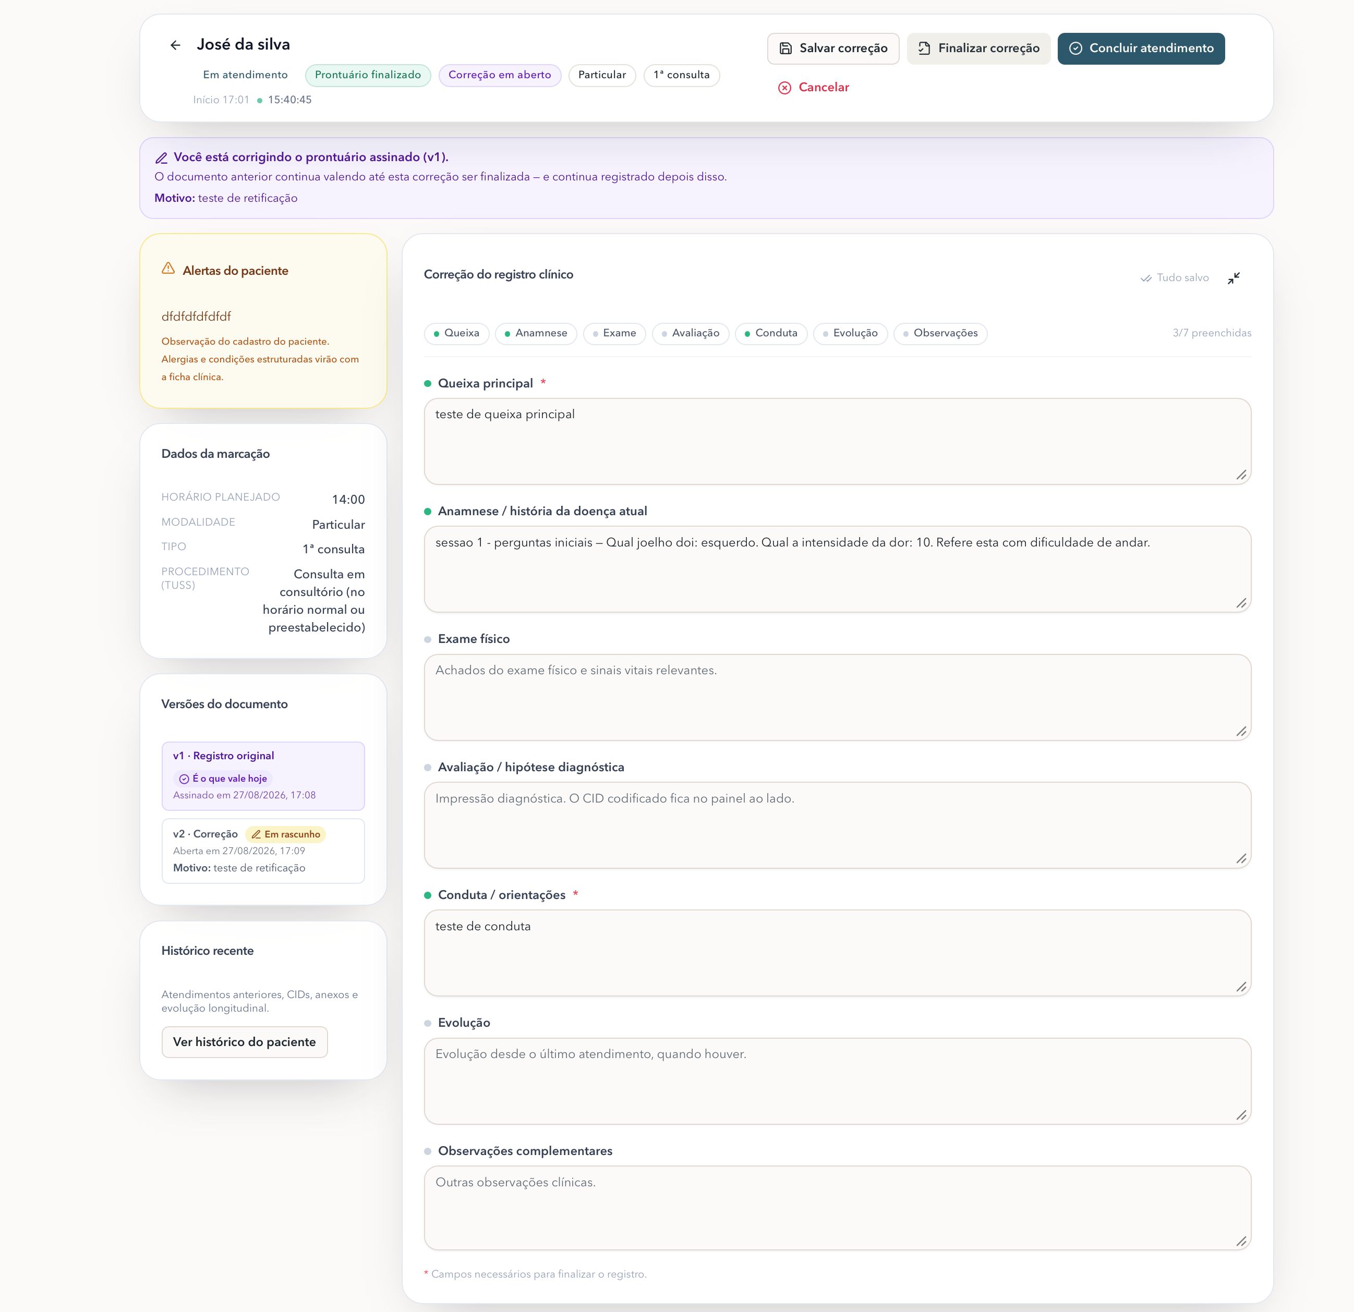The image size is (1354, 1312).
Task: Click into the Queixa principal text field
Action: click(x=837, y=441)
